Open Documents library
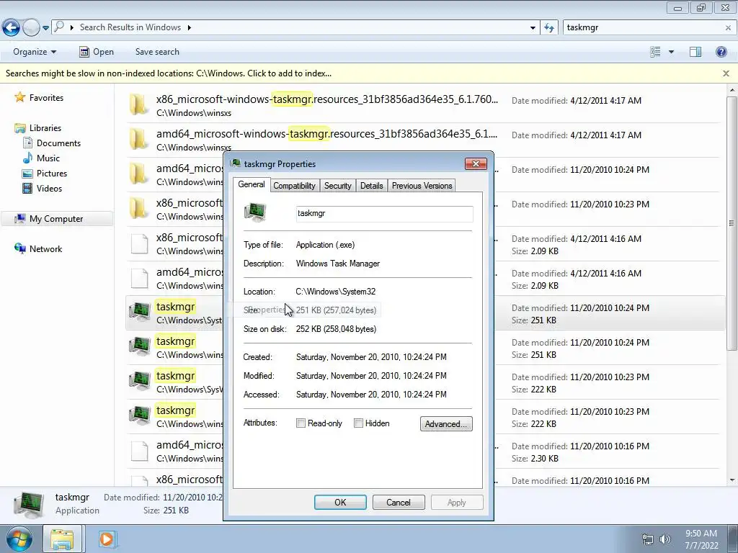Image resolution: width=738 pixels, height=553 pixels. (x=58, y=143)
